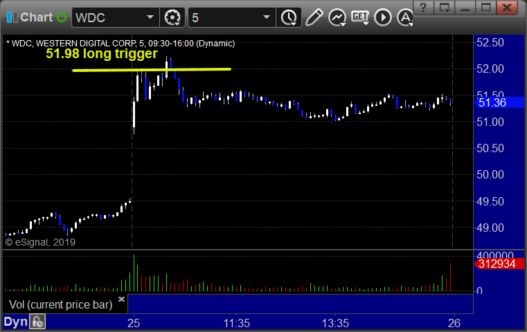Image resolution: width=527 pixels, height=332 pixels.
Task: Click the tallest green volume bar at open
Action: (134, 273)
